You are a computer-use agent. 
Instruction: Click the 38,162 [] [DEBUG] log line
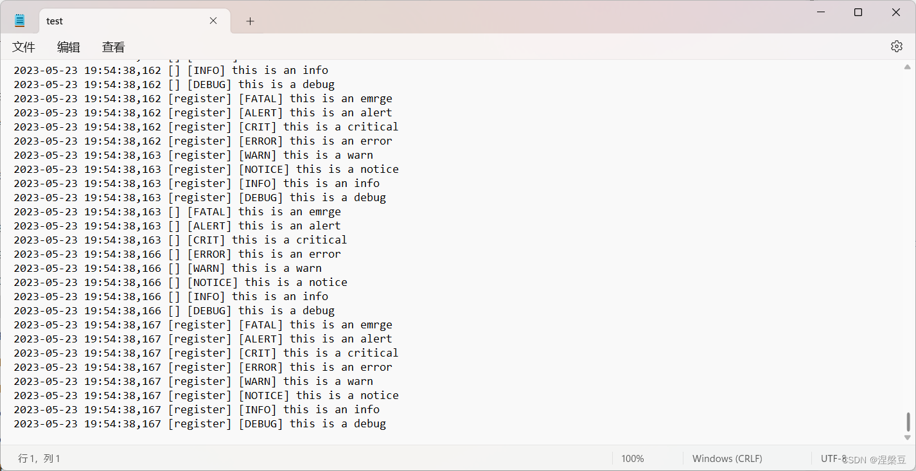174,84
